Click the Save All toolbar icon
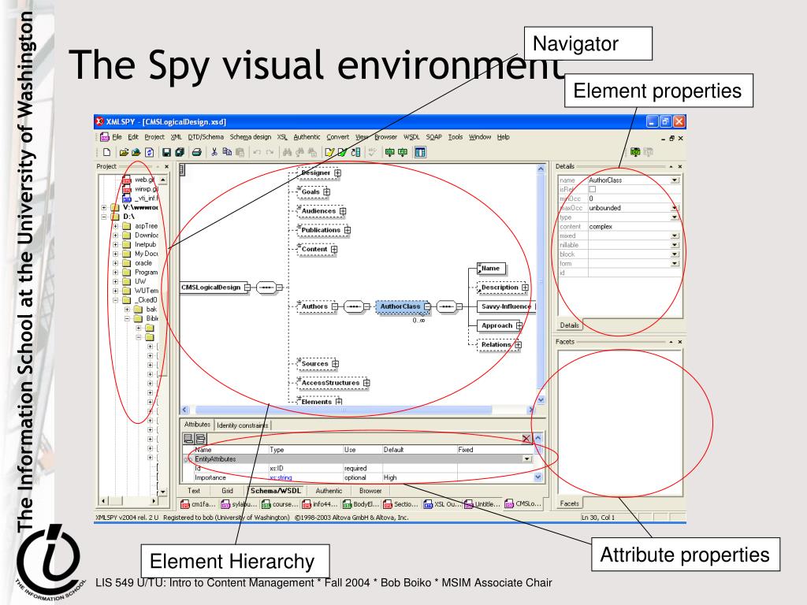The image size is (807, 605). tap(180, 152)
